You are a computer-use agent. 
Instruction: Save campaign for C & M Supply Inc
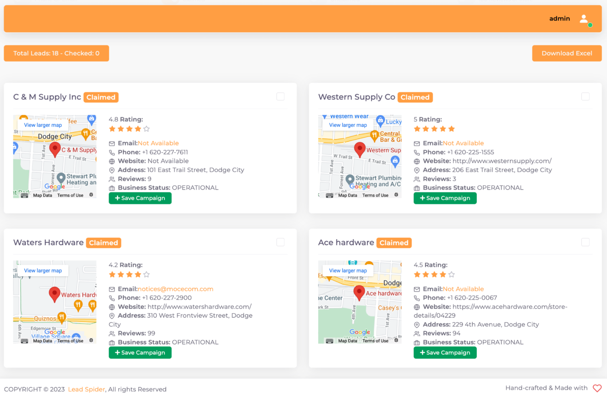(x=140, y=198)
